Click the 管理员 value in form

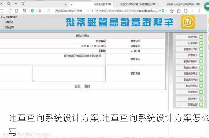tap(102, 51)
